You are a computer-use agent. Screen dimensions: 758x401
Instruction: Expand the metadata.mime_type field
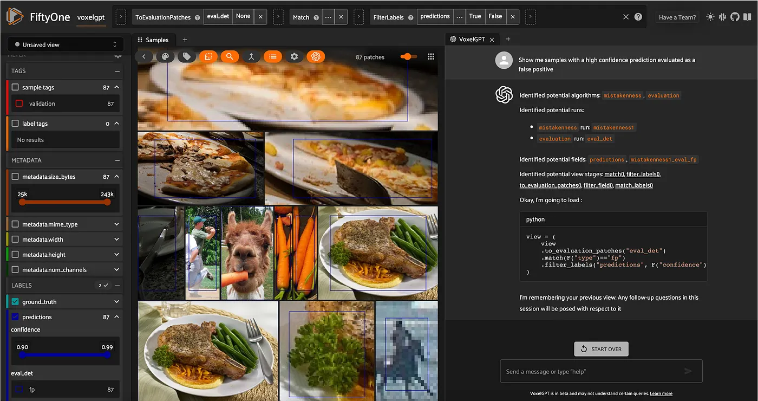[x=117, y=224]
